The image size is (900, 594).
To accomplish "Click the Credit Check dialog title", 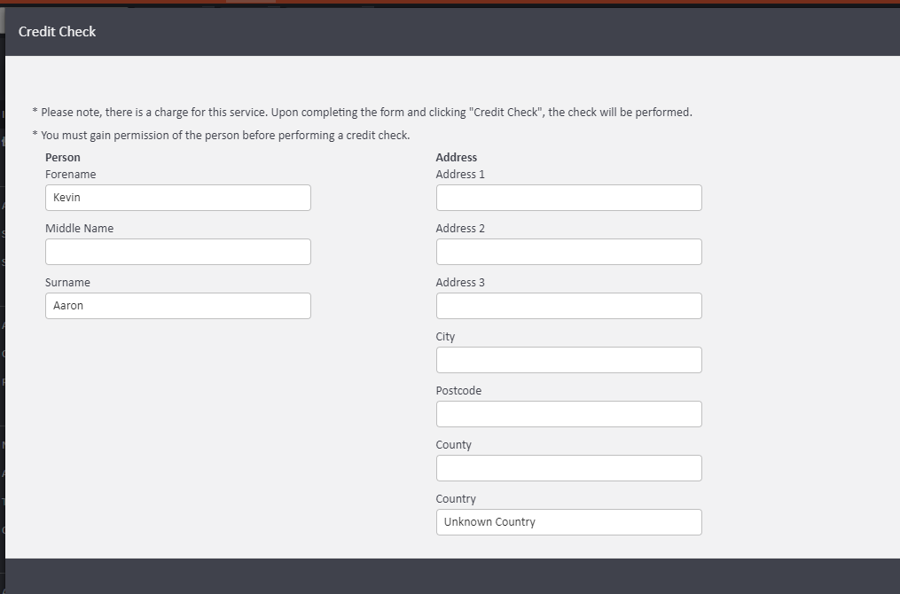I will point(58,32).
